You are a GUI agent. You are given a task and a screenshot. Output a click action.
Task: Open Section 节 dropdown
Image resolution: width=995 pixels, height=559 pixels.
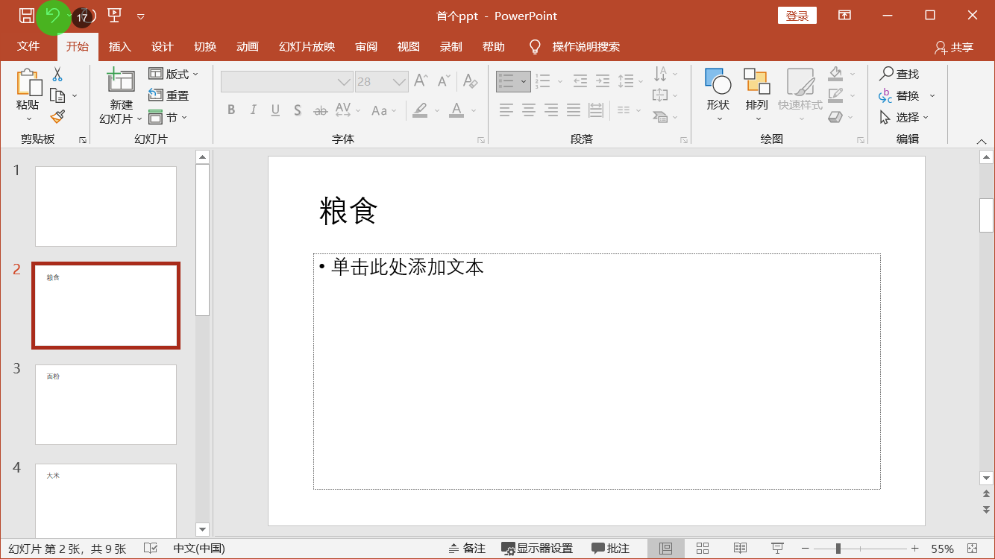(168, 117)
